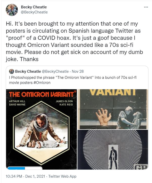Click the GP rating badge on poster
152x183 pixels.
(x=141, y=167)
